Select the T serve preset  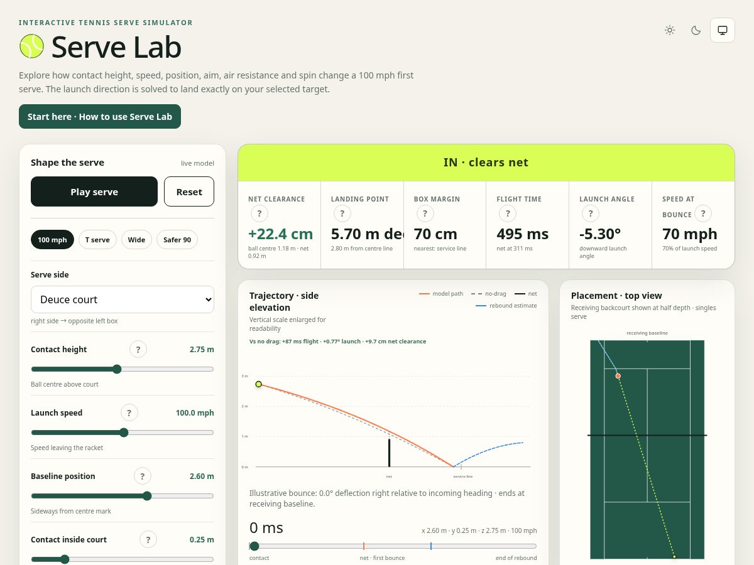pos(97,240)
